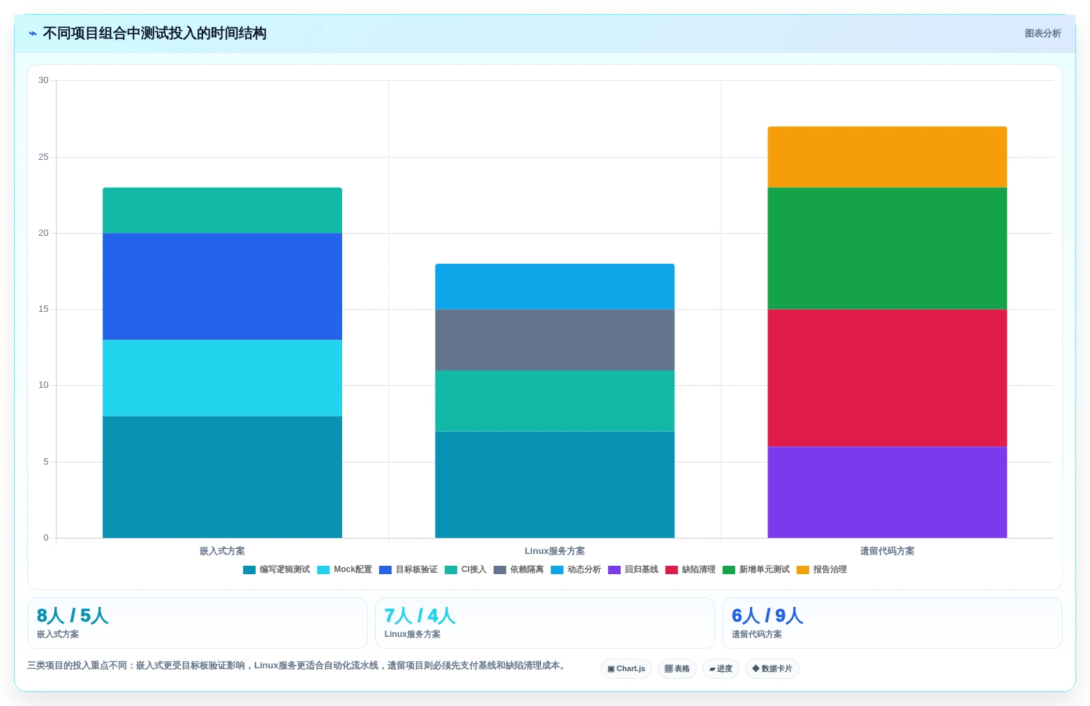The image size is (1090, 706).
Task: Open the 7人 / 4人 Linux服务方案 card
Action: (x=545, y=623)
